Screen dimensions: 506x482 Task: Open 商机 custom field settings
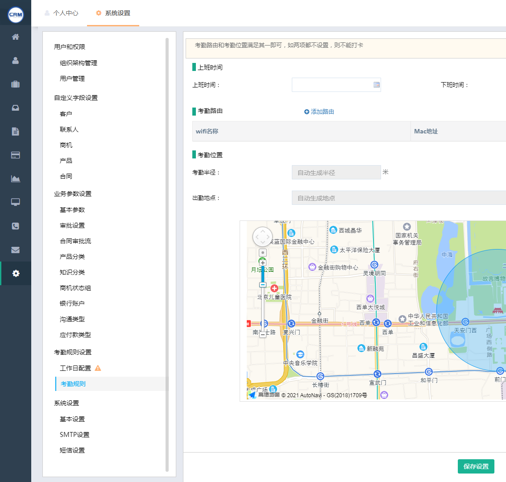[66, 145]
